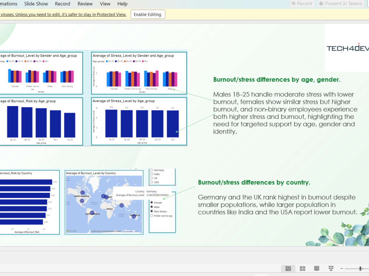The image size is (369, 276).
Task: Click the Record button at top right
Action: pyautogui.click(x=302, y=4)
